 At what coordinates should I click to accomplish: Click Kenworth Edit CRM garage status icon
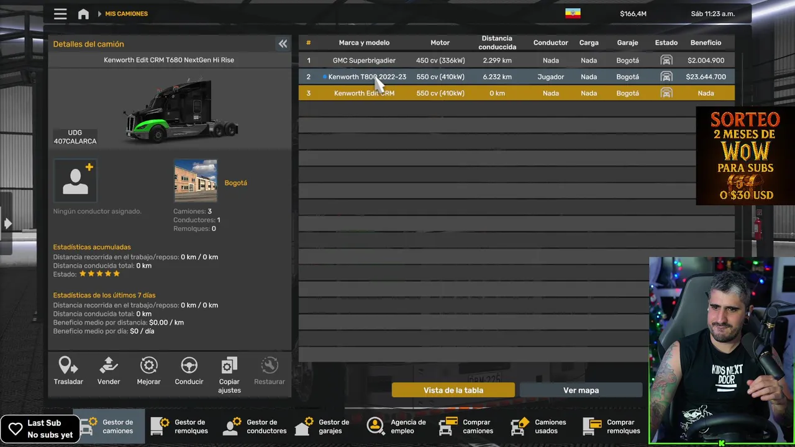click(666, 93)
